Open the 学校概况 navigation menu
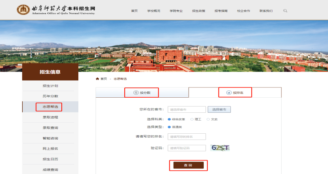 154,11
